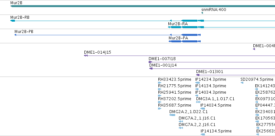Select the Mur2B gene label

pos(16,3)
